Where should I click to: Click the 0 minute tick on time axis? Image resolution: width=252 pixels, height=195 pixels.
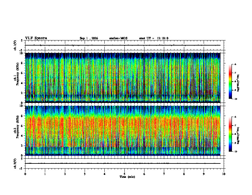point(25,174)
